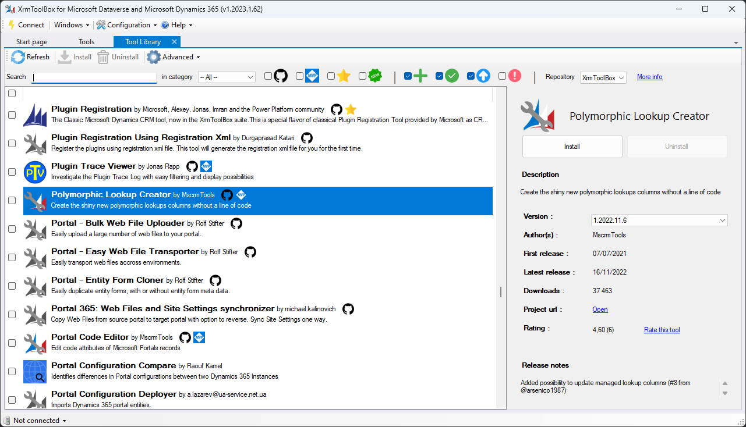Click the Plugin Registration tool logo
This screenshot has width=746, height=427.
pos(35,115)
